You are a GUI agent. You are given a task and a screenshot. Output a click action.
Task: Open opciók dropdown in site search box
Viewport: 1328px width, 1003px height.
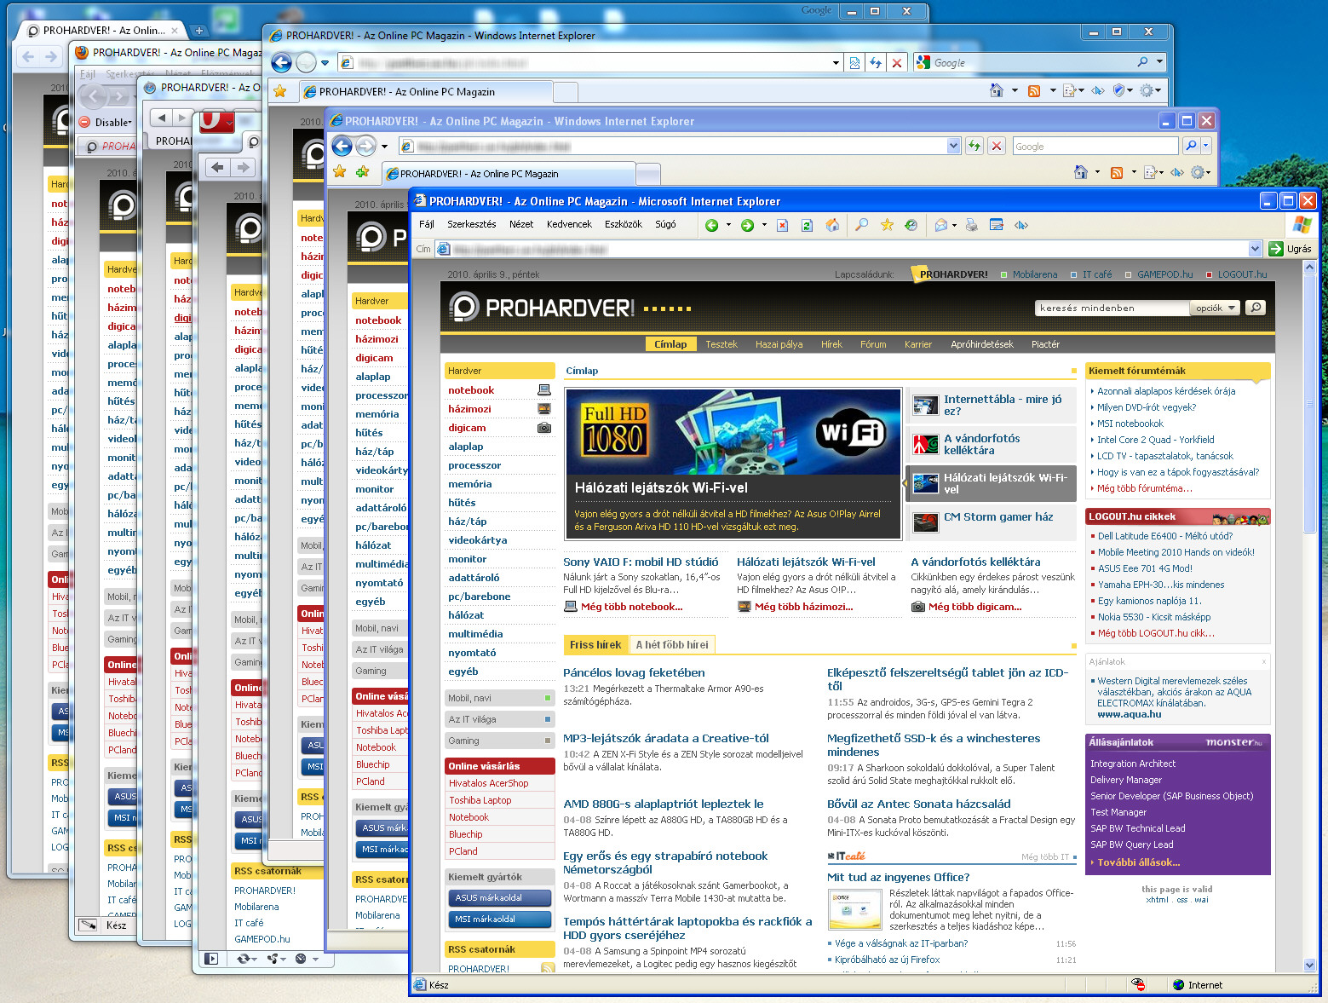coord(1215,308)
